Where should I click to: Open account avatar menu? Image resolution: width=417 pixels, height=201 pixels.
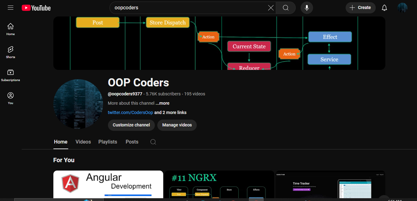(402, 8)
